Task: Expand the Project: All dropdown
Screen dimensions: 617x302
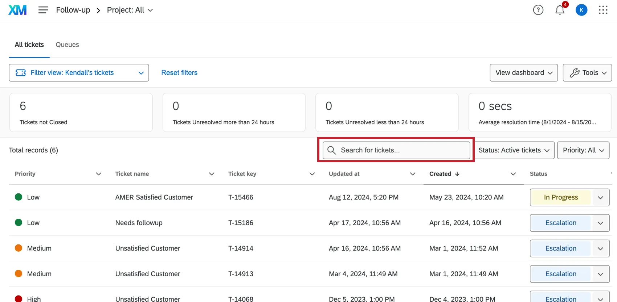Action: pyautogui.click(x=130, y=10)
